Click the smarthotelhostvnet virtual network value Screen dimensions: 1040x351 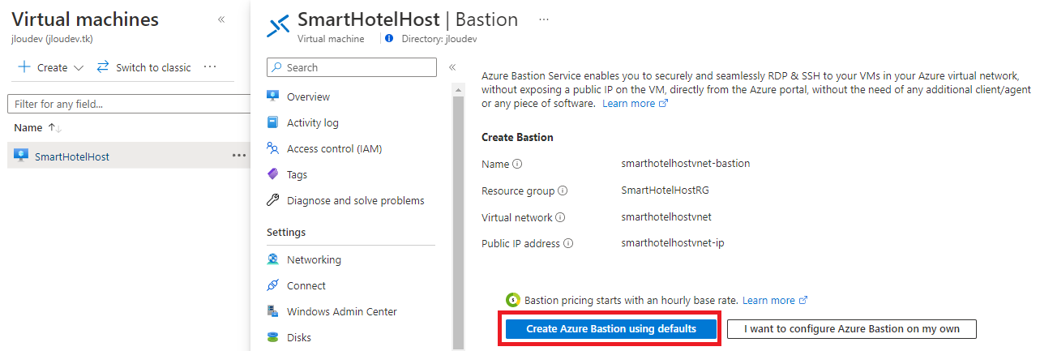(666, 217)
